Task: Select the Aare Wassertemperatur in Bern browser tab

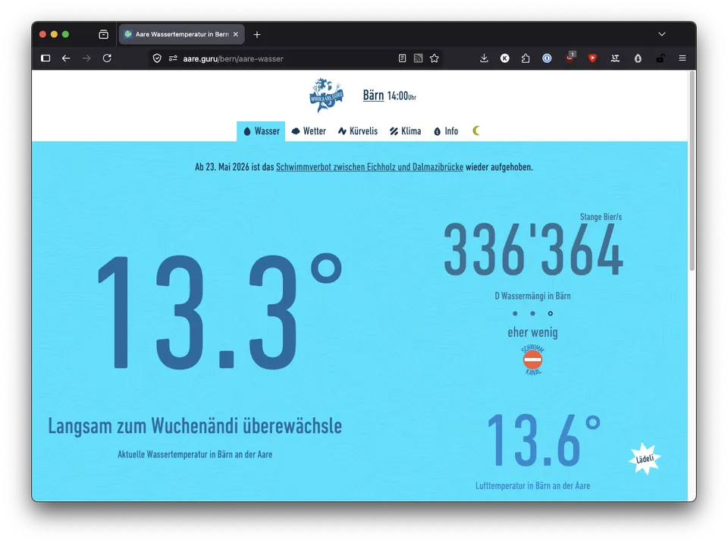Action: pos(181,34)
